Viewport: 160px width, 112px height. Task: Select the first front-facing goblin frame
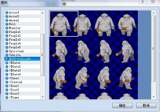(x=64, y=24)
